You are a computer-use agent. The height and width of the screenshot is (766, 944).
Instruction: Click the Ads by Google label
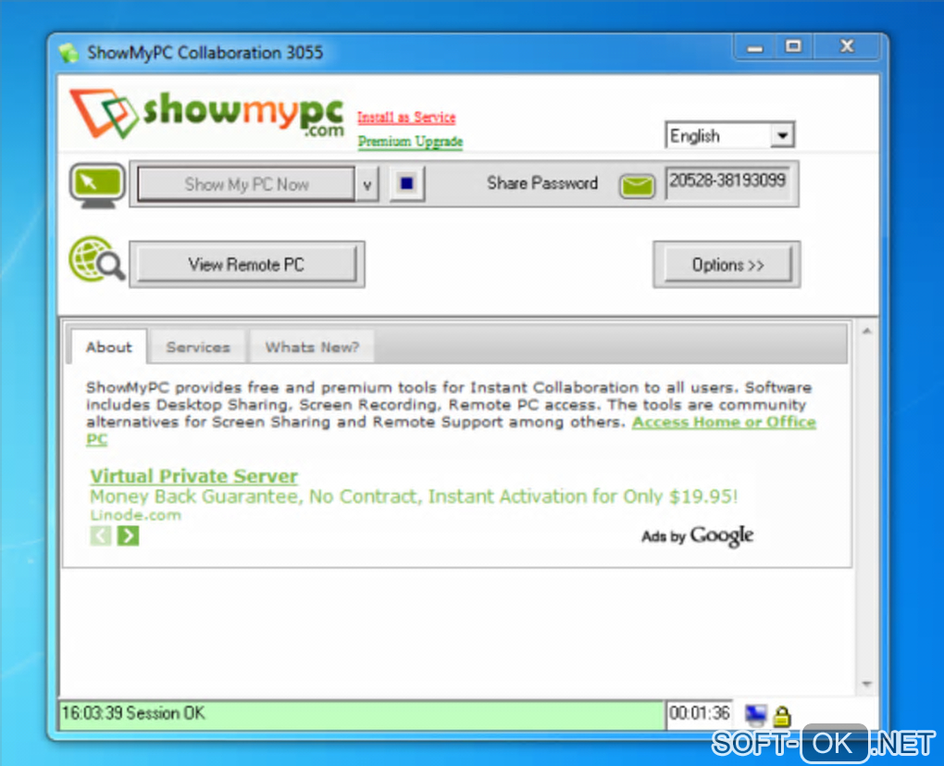(x=697, y=535)
